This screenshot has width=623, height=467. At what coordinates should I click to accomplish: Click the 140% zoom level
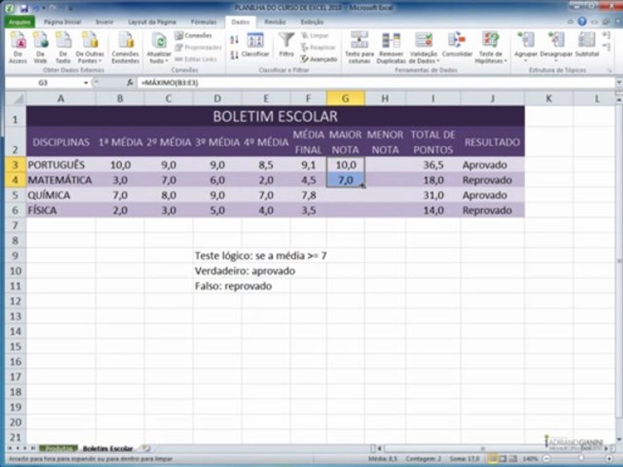pos(530,459)
